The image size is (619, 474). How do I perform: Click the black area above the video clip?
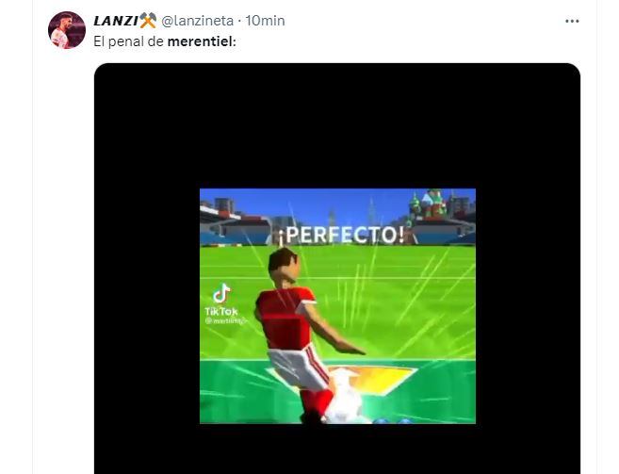coord(337,125)
